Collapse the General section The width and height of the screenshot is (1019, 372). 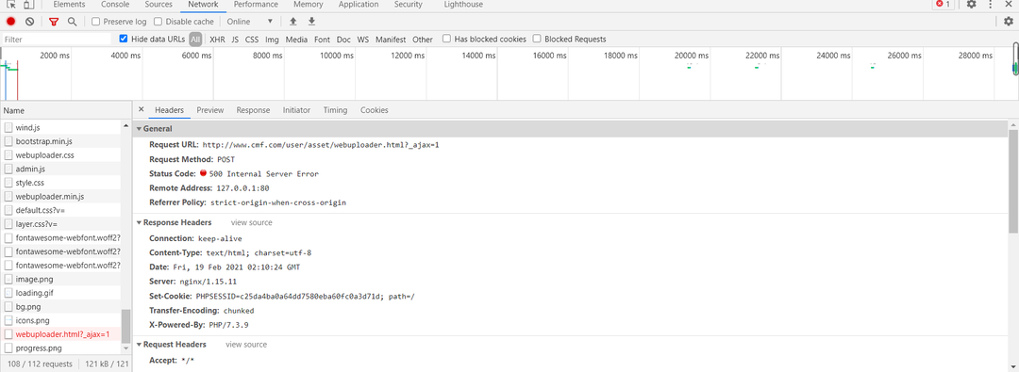click(x=139, y=128)
